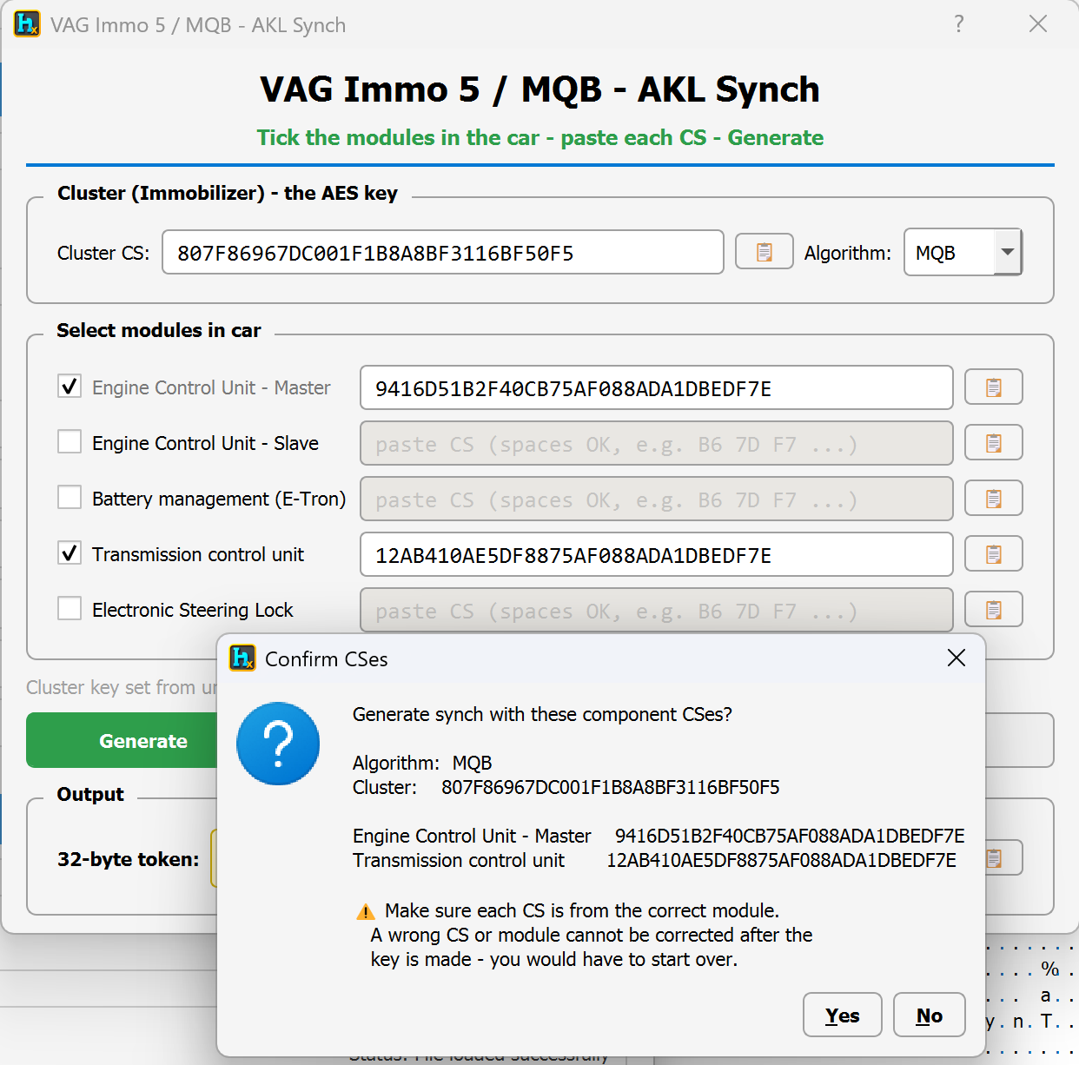Click dialog value 9416D51B2F40CB75AF088ADA1DBEDF7E
The height and width of the screenshot is (1065, 1079).
790,836
